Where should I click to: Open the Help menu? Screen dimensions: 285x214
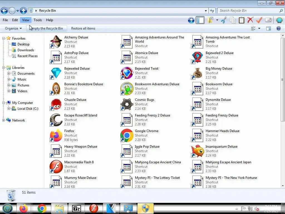[x=50, y=20]
